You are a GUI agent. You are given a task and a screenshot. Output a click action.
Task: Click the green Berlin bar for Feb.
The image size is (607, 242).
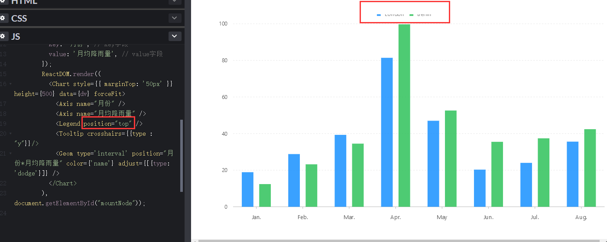[x=312, y=185]
